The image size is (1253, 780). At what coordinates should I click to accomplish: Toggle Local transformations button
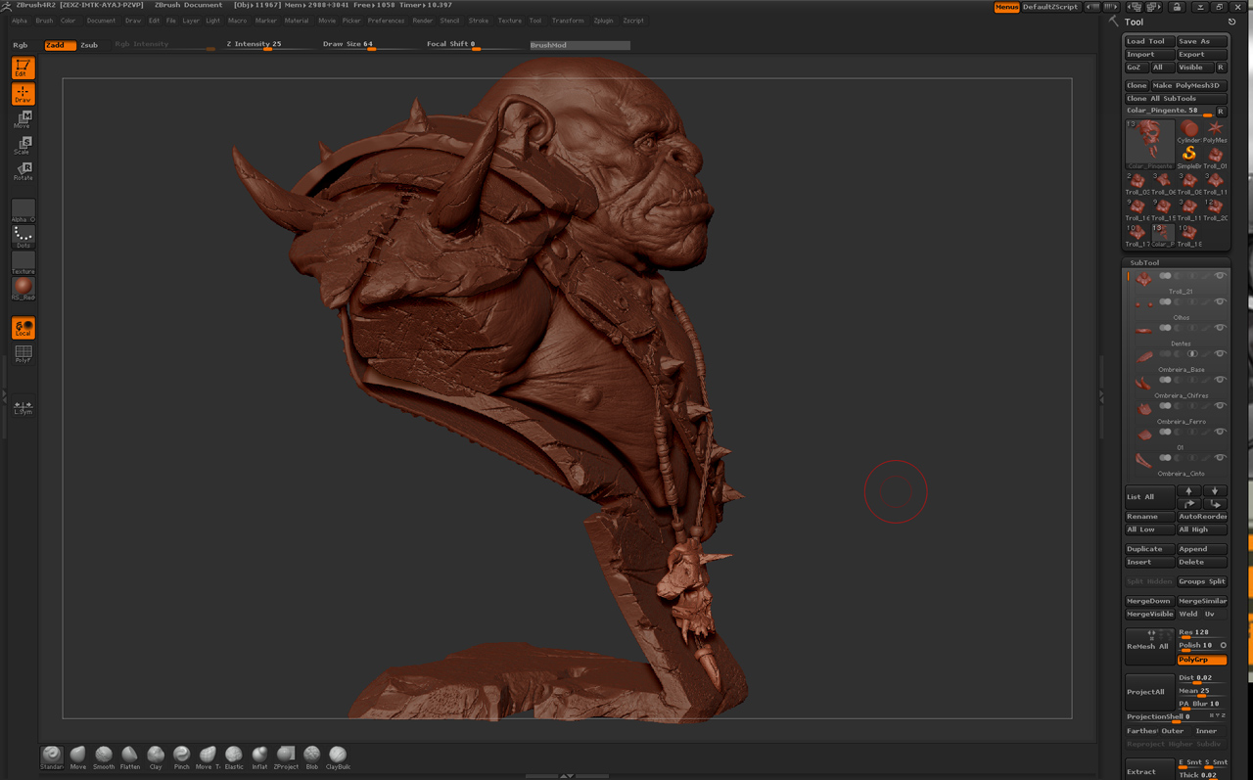coord(23,328)
